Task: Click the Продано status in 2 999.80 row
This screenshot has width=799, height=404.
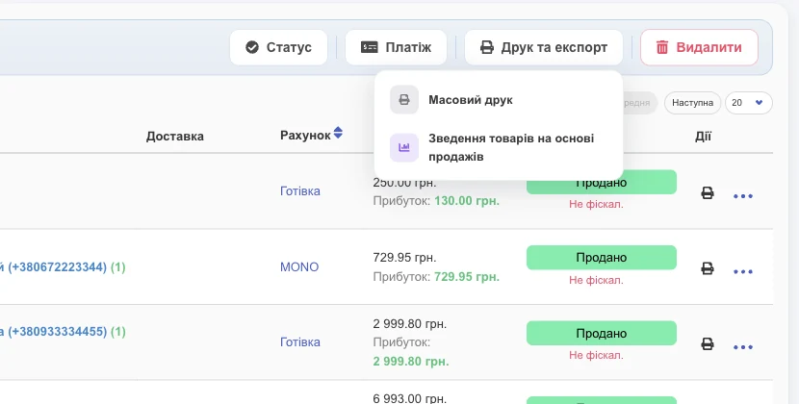Action: coord(602,333)
